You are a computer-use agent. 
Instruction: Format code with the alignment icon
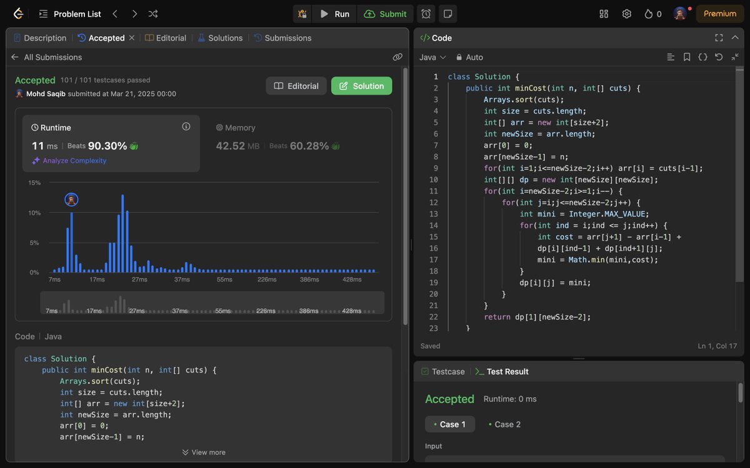point(671,57)
